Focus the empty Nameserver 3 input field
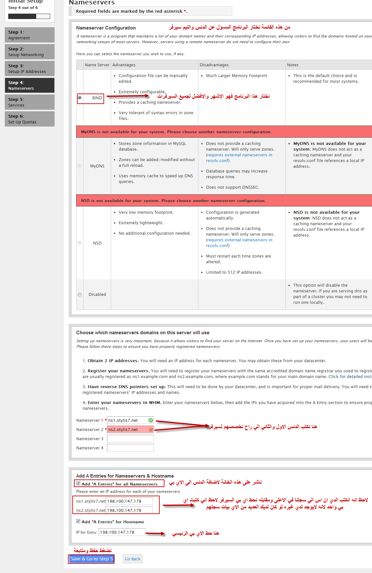The width and height of the screenshot is (372, 573). click(130, 439)
